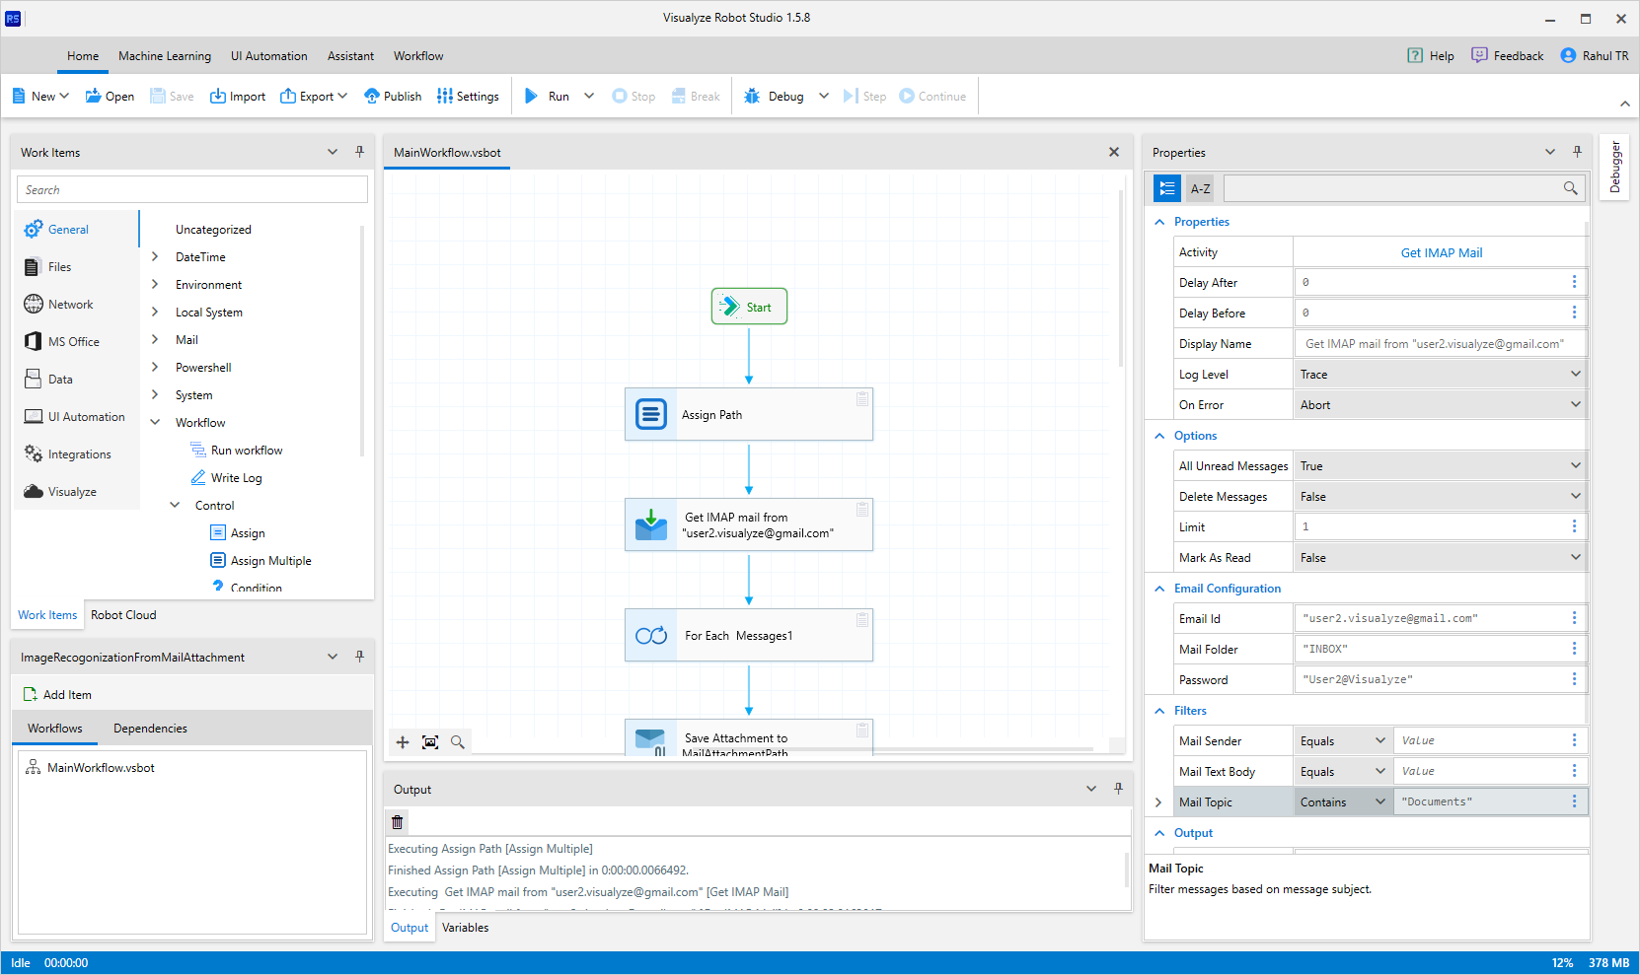Click the Feedback button
1640x975 pixels.
click(x=1507, y=55)
